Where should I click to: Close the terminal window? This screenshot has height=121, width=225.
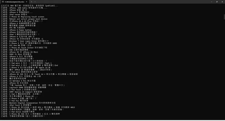222,2
